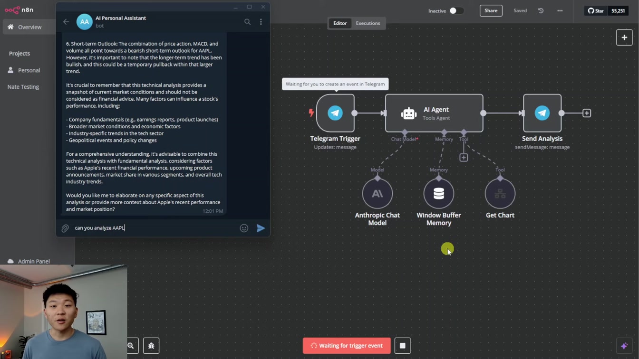Open the AI assistant sparkle button
Screen dimensions: 639x359
pos(624,346)
